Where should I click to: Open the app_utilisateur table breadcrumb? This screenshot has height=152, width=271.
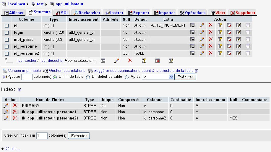coord(69,4)
